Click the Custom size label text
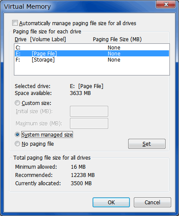179x216 pixels. coord(36,103)
